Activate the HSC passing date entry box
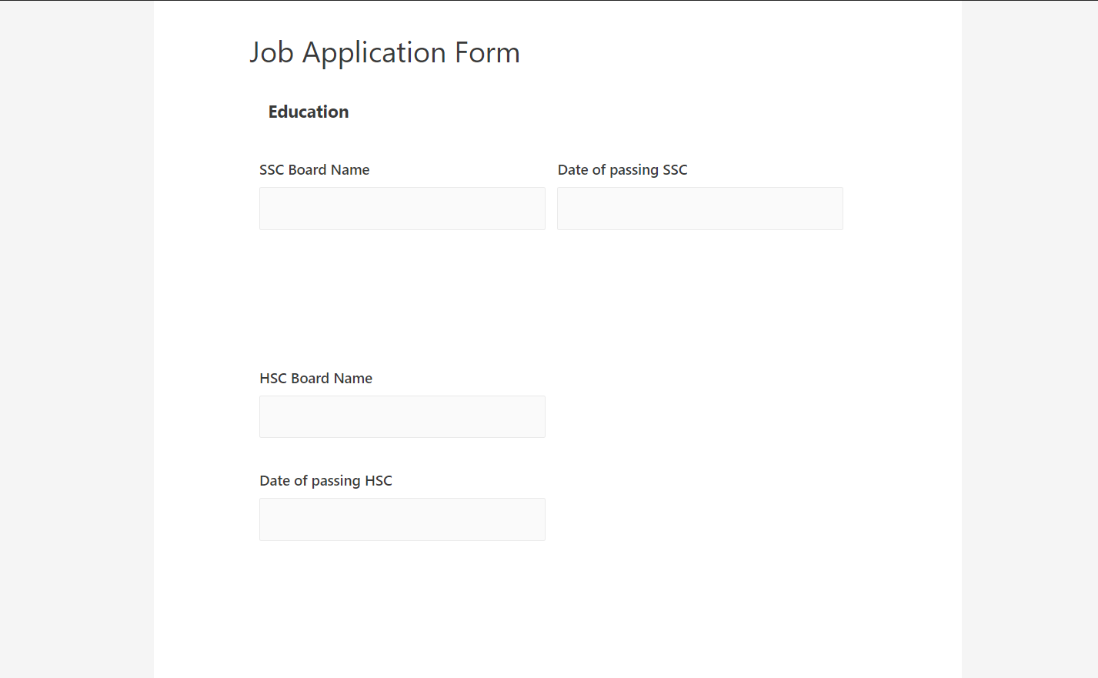 (x=402, y=519)
